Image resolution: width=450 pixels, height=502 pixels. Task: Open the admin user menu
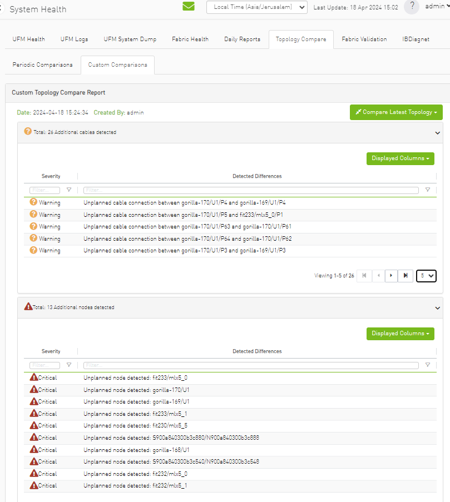tap(437, 7)
